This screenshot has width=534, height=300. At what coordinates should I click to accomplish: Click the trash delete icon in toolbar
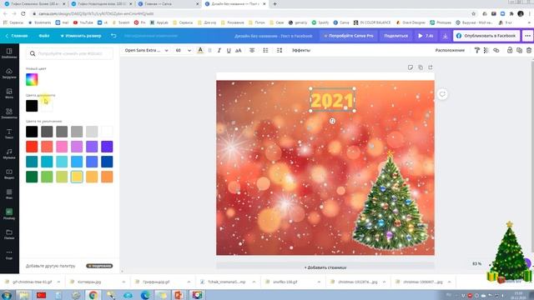(528, 50)
